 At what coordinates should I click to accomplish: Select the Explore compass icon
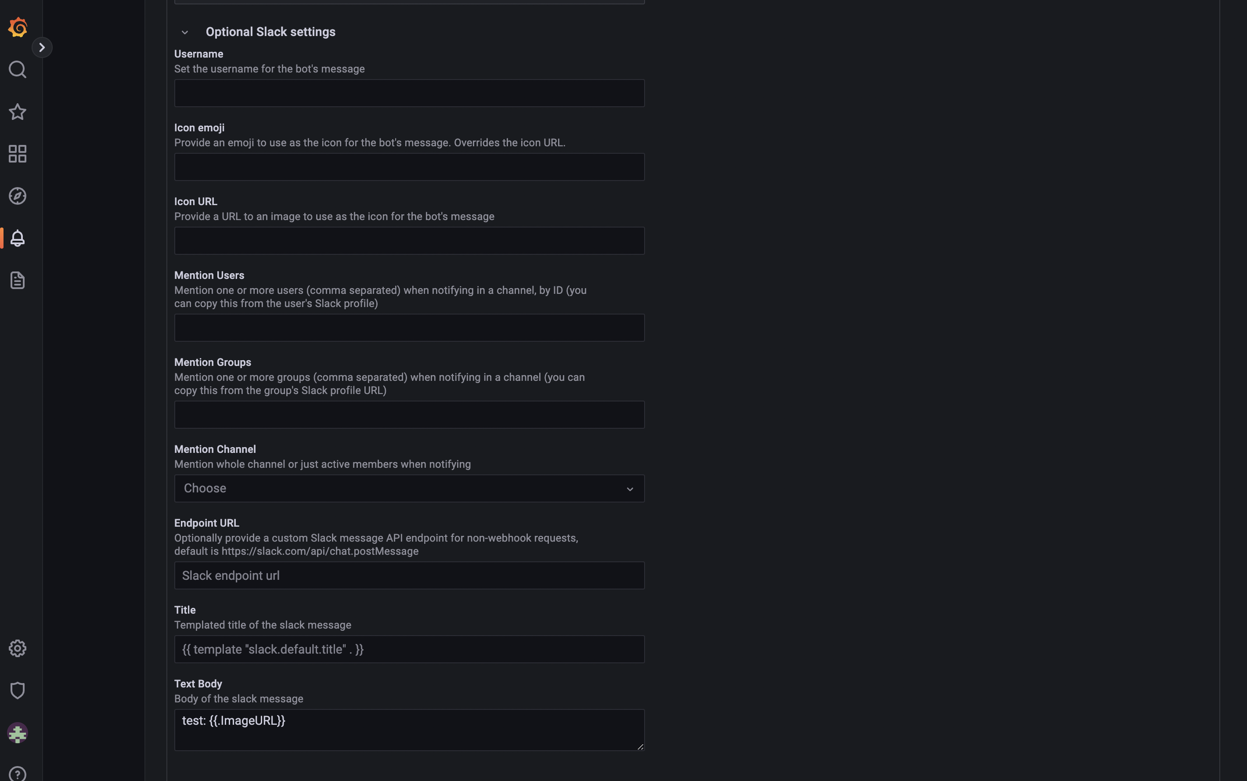[x=18, y=195]
